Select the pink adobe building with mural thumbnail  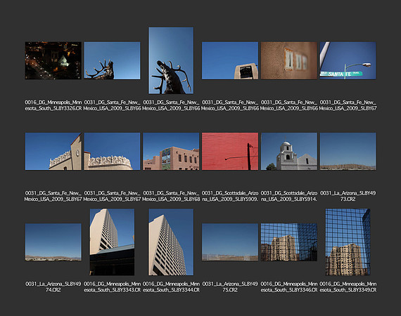(x=171, y=152)
